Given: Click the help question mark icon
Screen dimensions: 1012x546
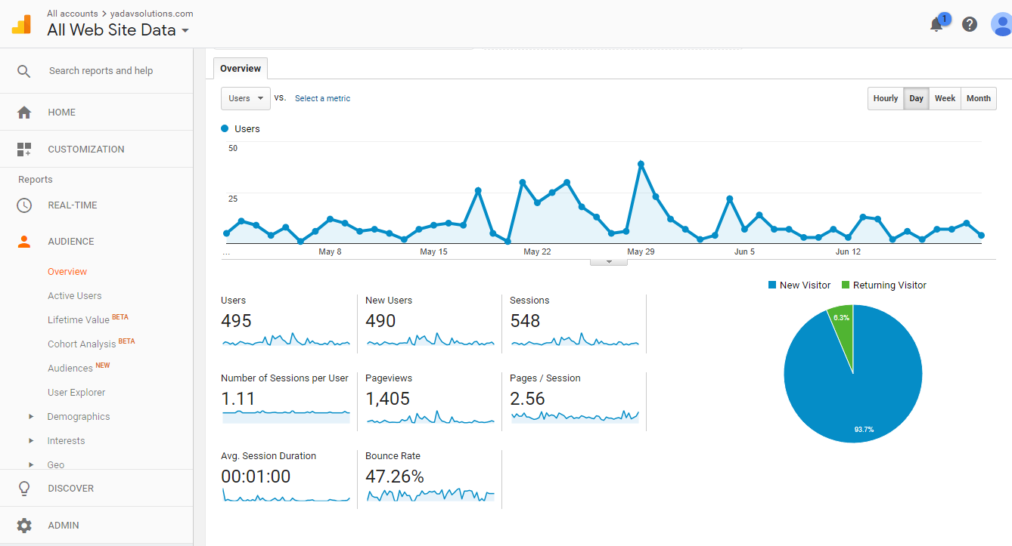Looking at the screenshot, I should [970, 24].
